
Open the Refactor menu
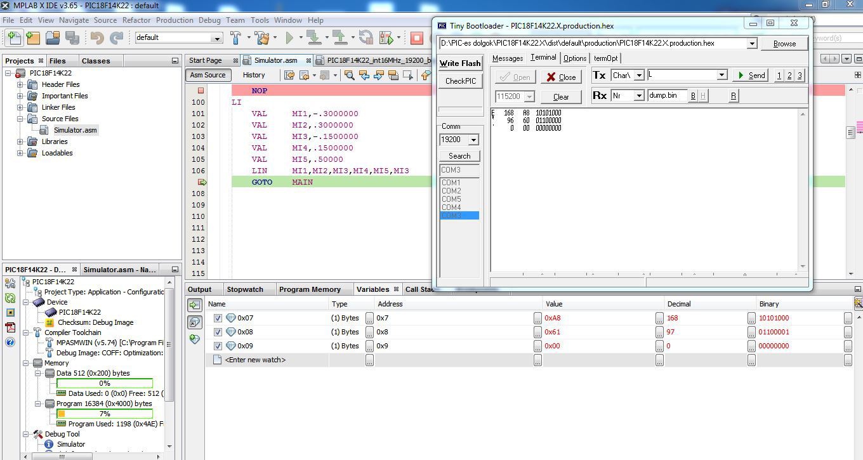click(136, 20)
